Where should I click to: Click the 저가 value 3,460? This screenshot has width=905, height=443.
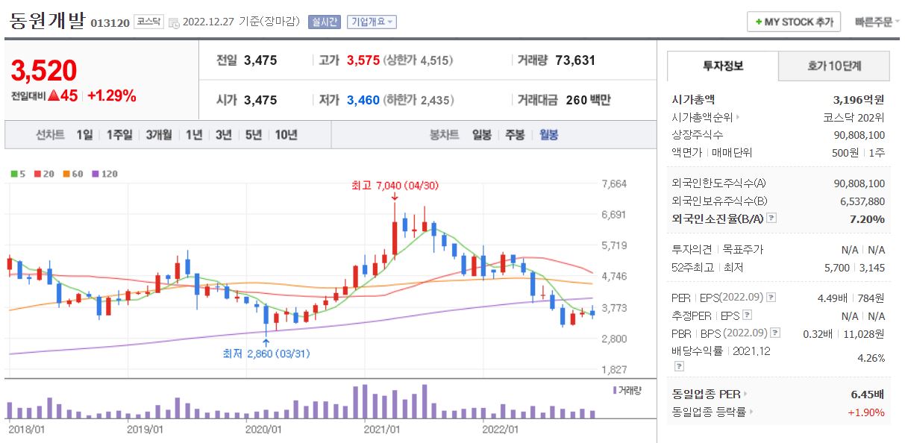tap(363, 100)
